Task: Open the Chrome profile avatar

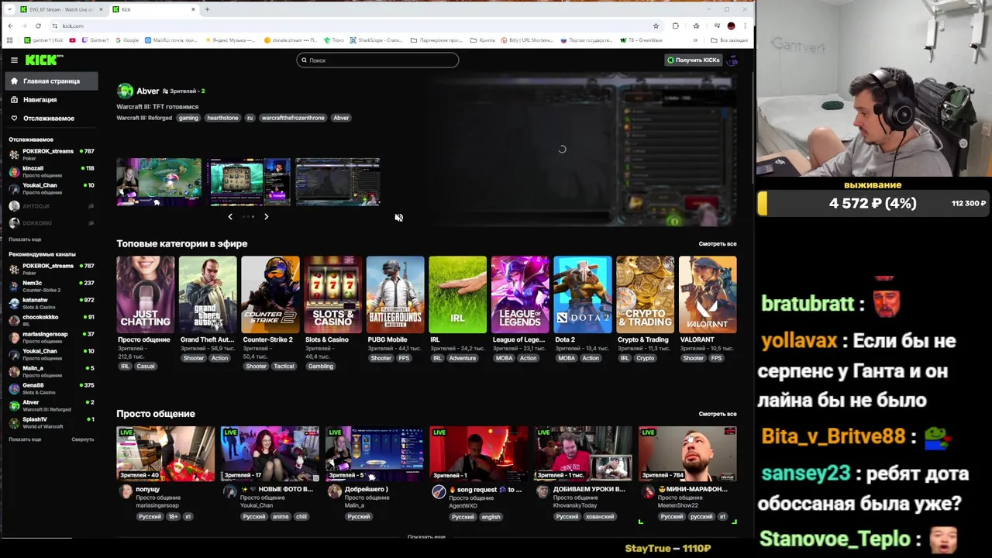Action: [x=731, y=26]
